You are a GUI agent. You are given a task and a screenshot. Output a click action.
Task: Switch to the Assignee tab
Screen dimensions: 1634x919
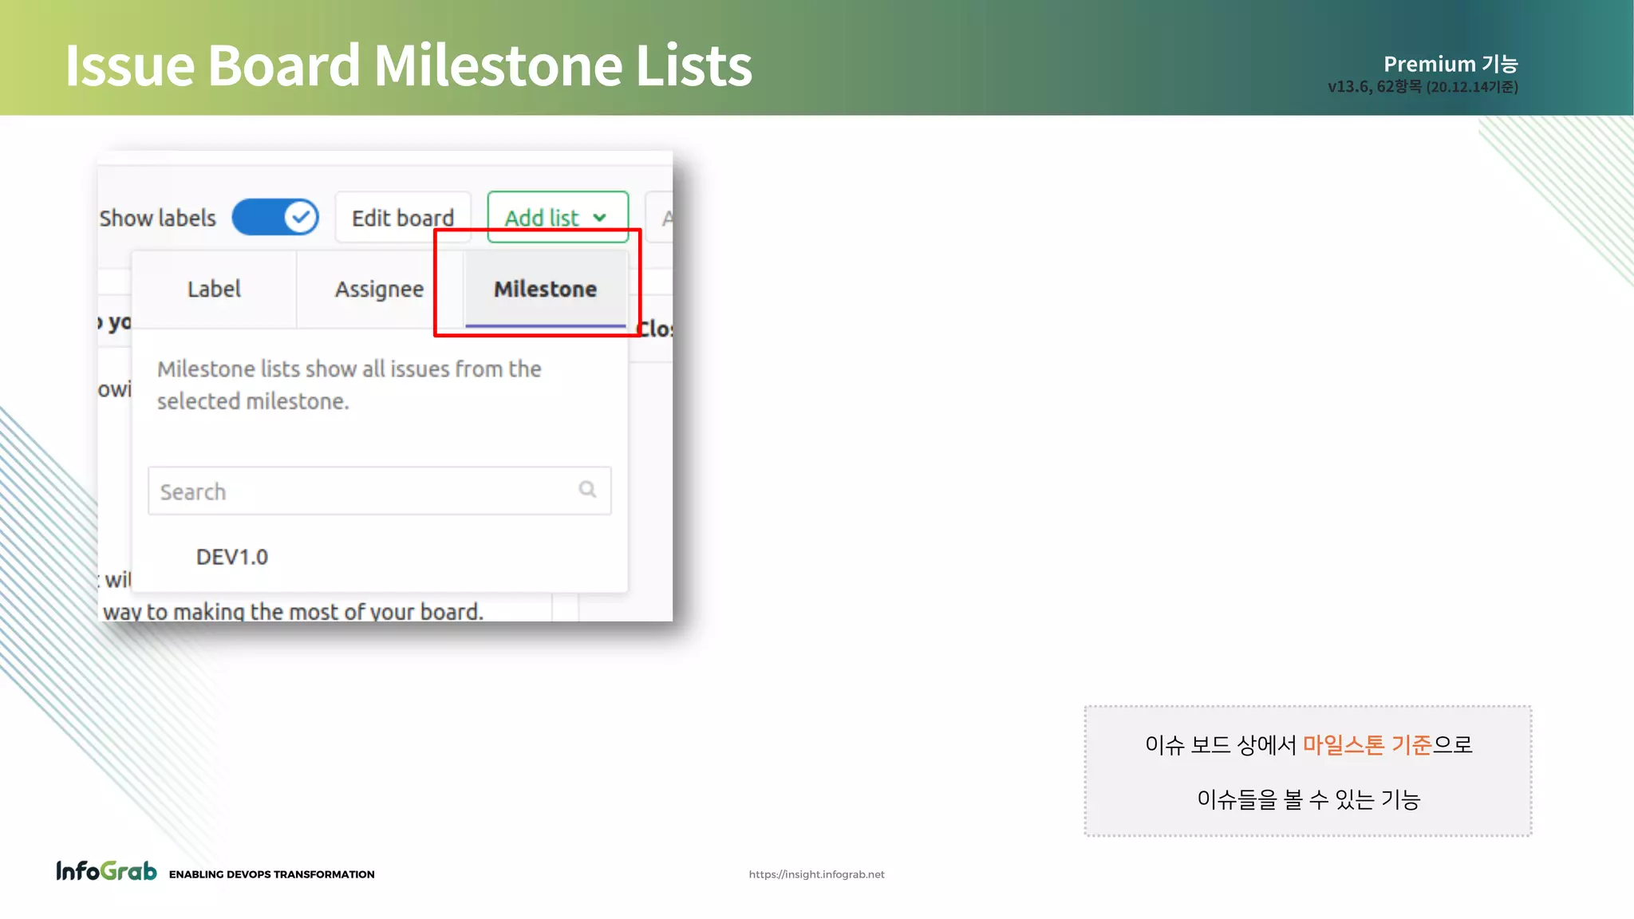(x=379, y=289)
